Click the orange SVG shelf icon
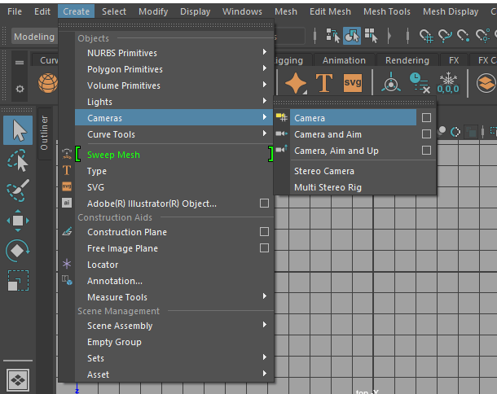The width and height of the screenshot is (497, 394). pyautogui.click(x=353, y=83)
